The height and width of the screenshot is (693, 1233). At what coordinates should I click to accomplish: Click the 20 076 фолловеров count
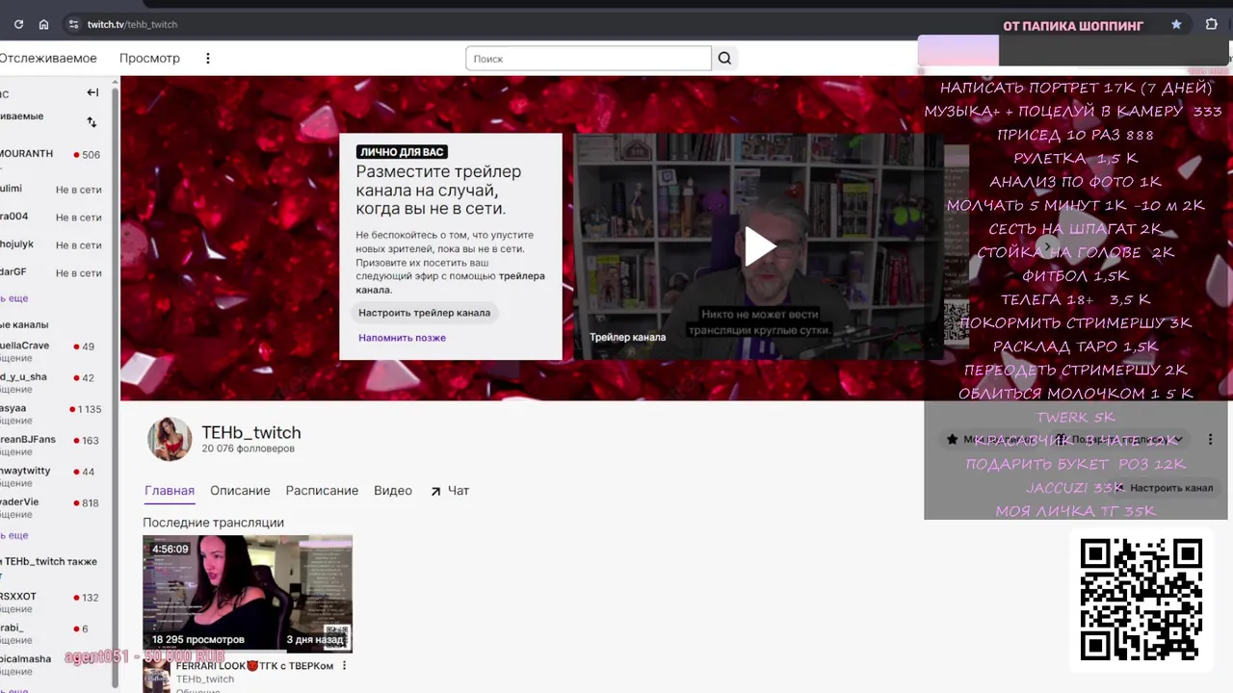[x=248, y=449]
